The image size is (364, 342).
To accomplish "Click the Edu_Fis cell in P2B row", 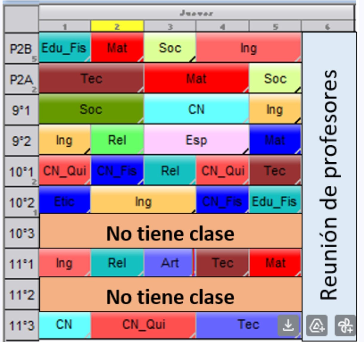I will coord(64,48).
